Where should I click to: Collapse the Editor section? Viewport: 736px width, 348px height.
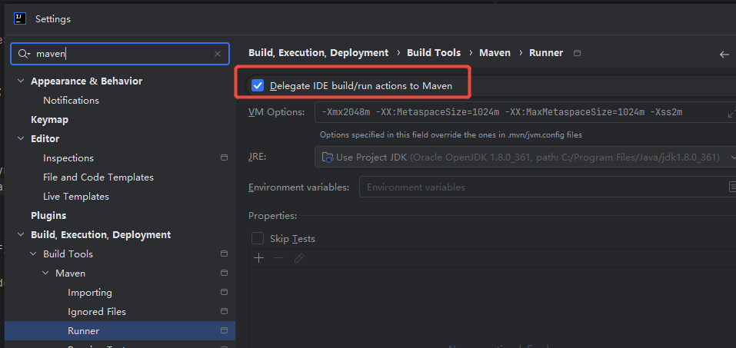click(21, 139)
